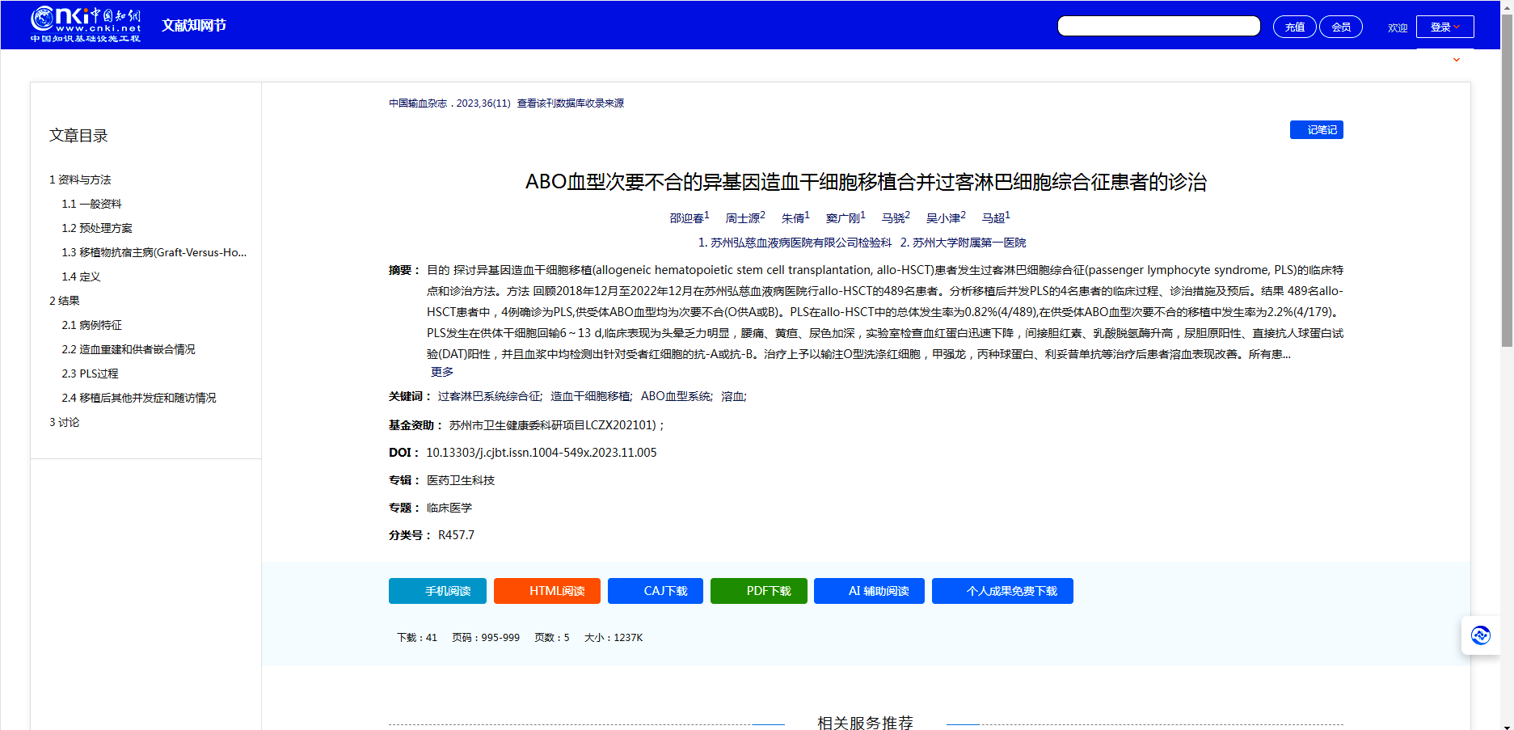Click the scrollbar up arrow
The height and width of the screenshot is (730, 1514).
point(1507,6)
